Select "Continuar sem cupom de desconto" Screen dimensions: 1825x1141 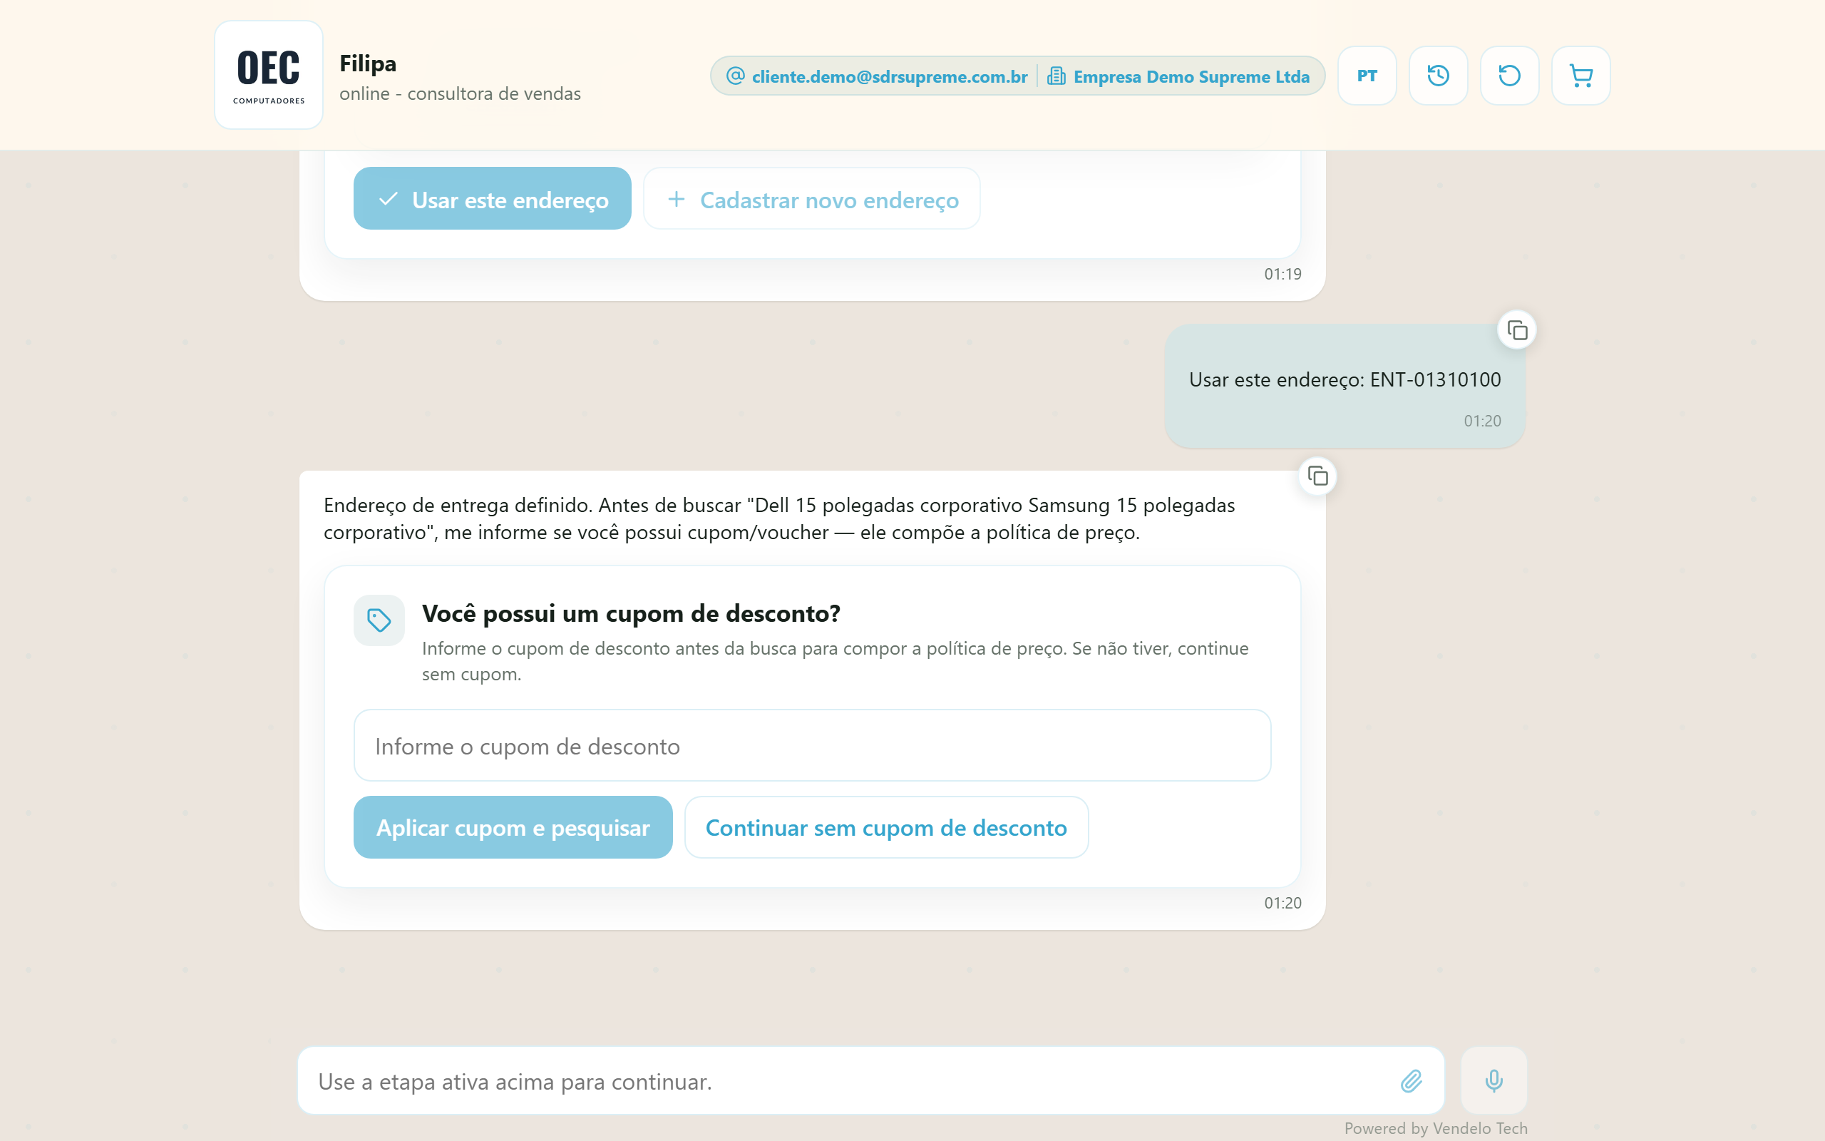886,827
